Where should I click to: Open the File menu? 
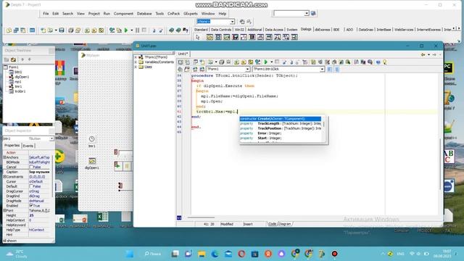(x=46, y=14)
